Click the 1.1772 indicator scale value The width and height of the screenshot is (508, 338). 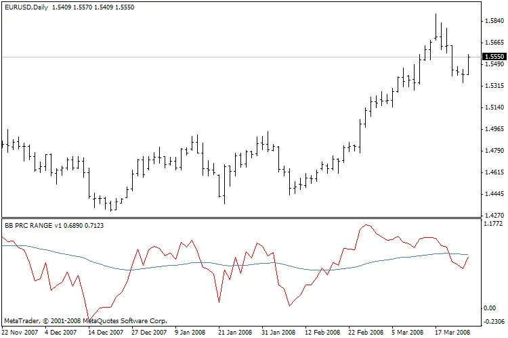494,223
